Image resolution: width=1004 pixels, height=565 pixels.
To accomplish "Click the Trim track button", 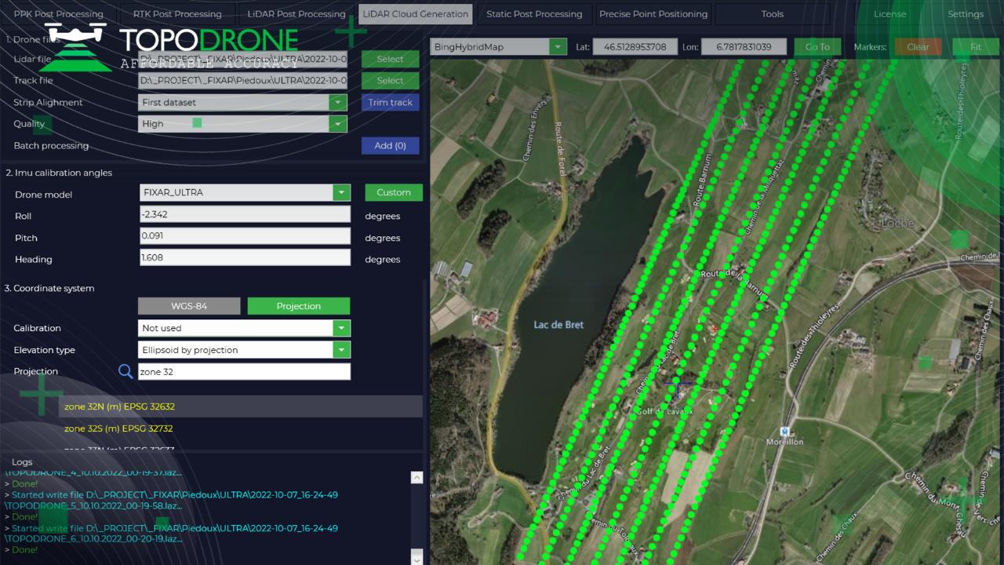I will [x=390, y=103].
